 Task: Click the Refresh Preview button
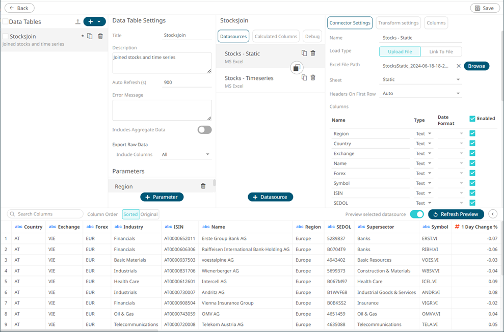pos(456,214)
